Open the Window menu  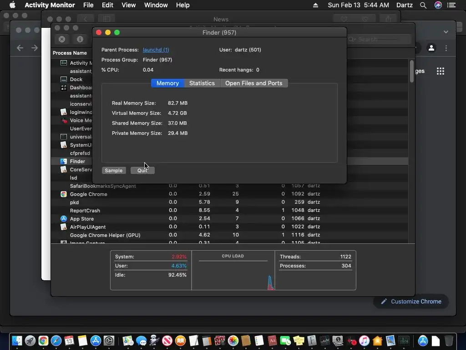point(156,5)
